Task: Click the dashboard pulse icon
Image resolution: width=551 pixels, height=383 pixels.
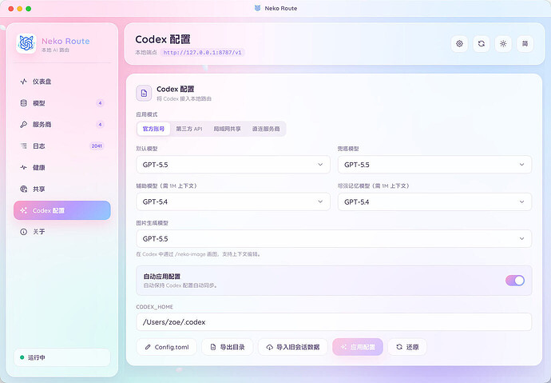Action: 23,82
